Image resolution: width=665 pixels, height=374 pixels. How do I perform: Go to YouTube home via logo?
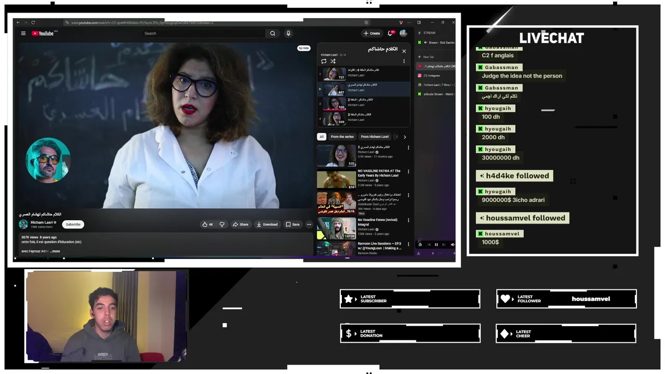(x=44, y=33)
